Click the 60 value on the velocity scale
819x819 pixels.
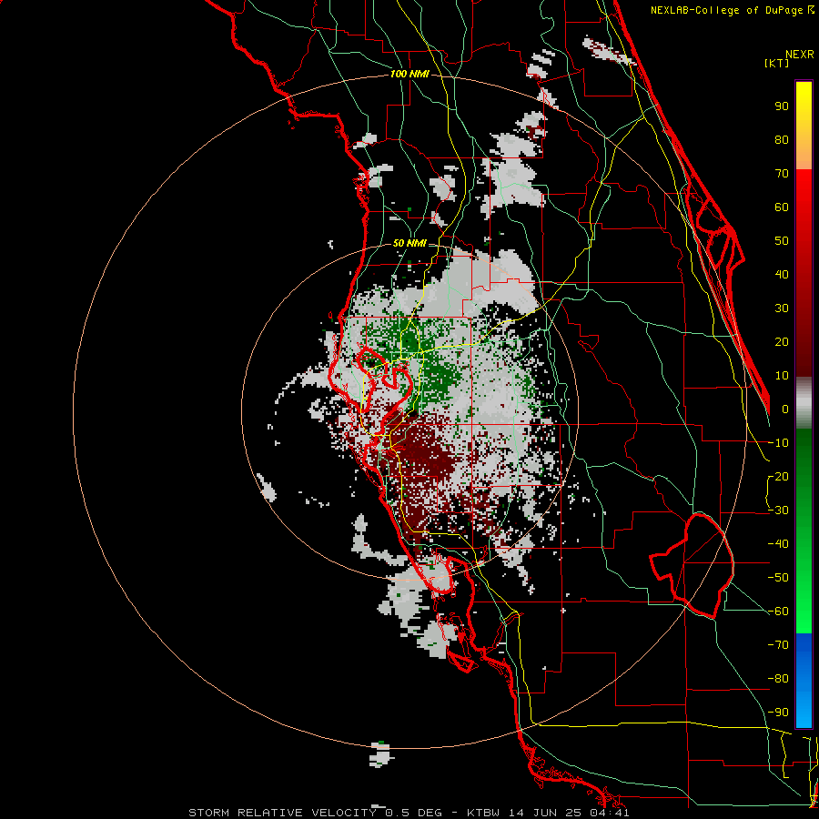782,207
